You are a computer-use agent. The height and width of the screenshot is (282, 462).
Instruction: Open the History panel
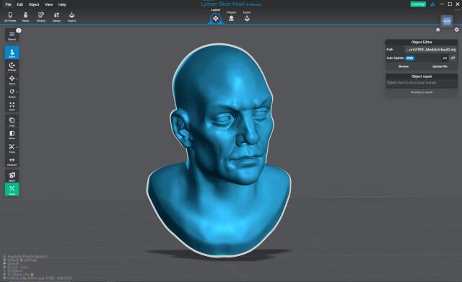(x=41, y=17)
